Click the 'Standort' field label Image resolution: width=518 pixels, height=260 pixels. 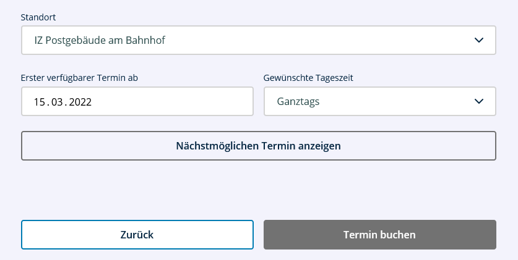click(38, 17)
